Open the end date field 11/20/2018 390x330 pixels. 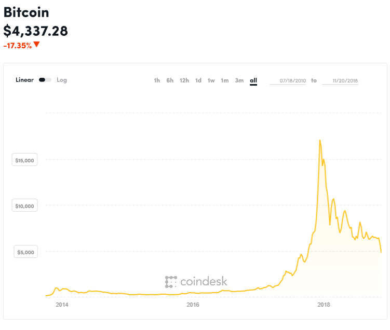340,81
